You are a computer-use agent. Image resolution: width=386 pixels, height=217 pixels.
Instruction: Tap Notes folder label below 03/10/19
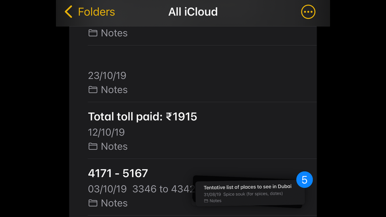[114, 203]
